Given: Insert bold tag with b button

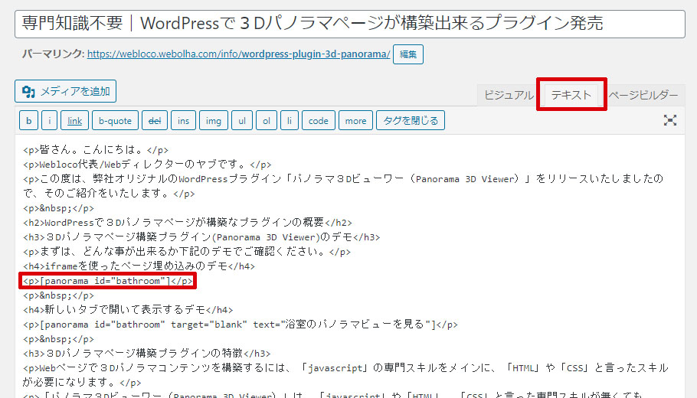Looking at the screenshot, I should coord(29,120).
